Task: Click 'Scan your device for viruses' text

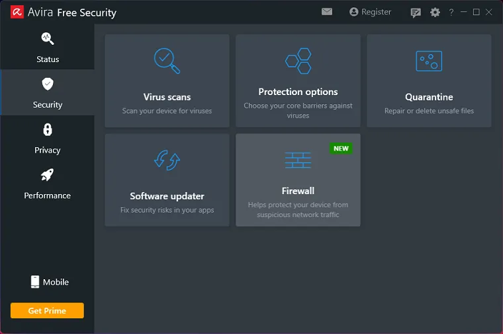Action: (x=167, y=111)
